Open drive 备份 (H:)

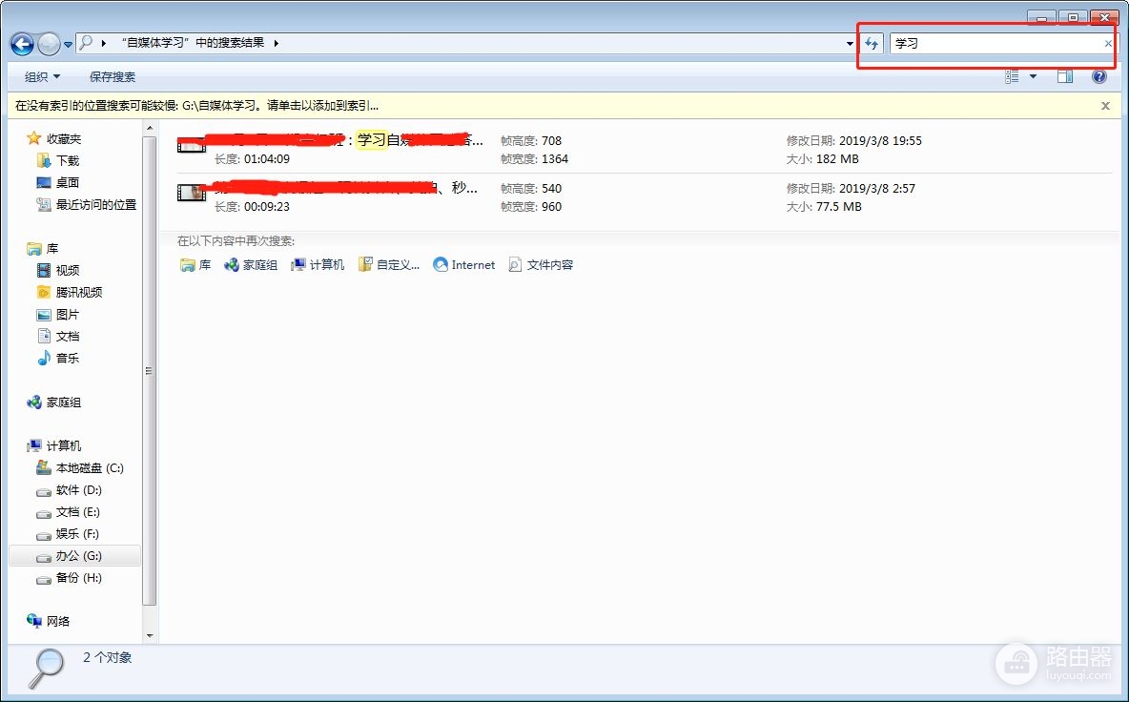click(x=69, y=577)
